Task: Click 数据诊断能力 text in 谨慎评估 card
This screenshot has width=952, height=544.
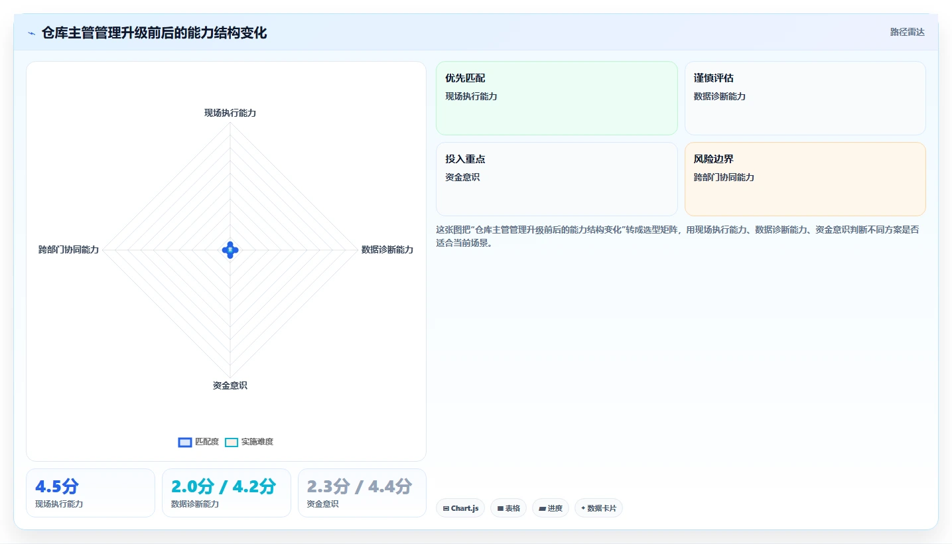Action: (x=720, y=96)
